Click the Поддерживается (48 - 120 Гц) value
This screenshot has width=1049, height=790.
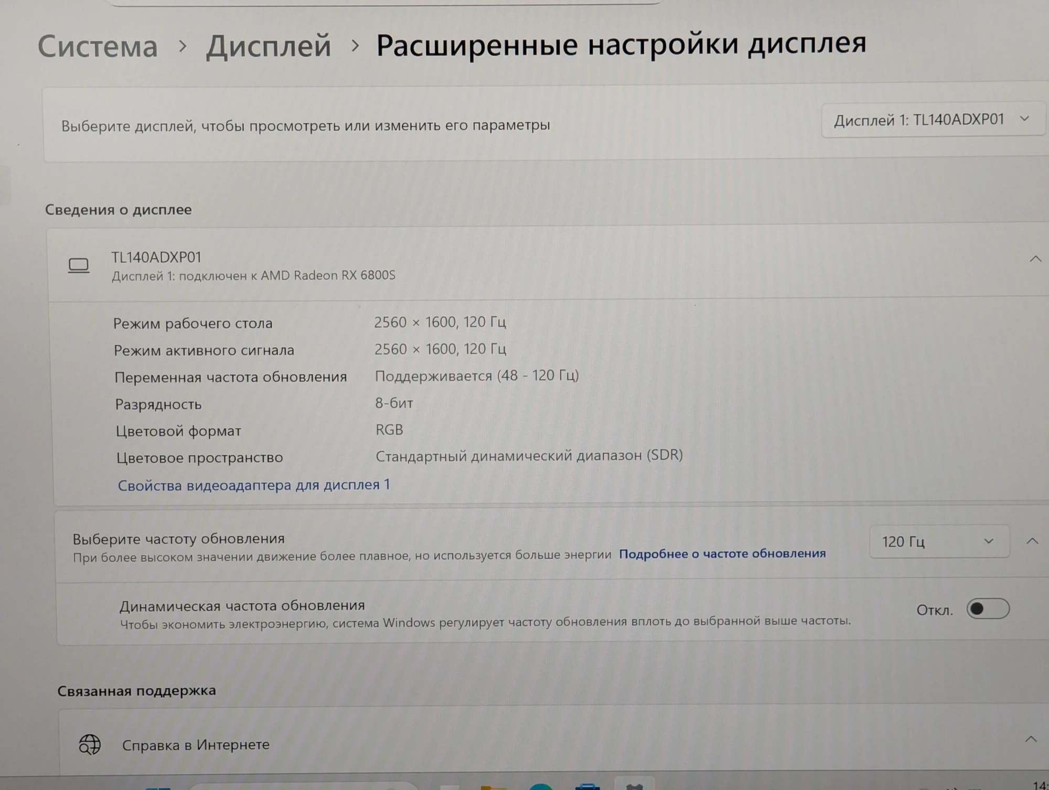point(477,376)
